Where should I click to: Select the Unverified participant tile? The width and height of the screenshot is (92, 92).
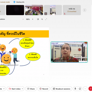(72, 10)
